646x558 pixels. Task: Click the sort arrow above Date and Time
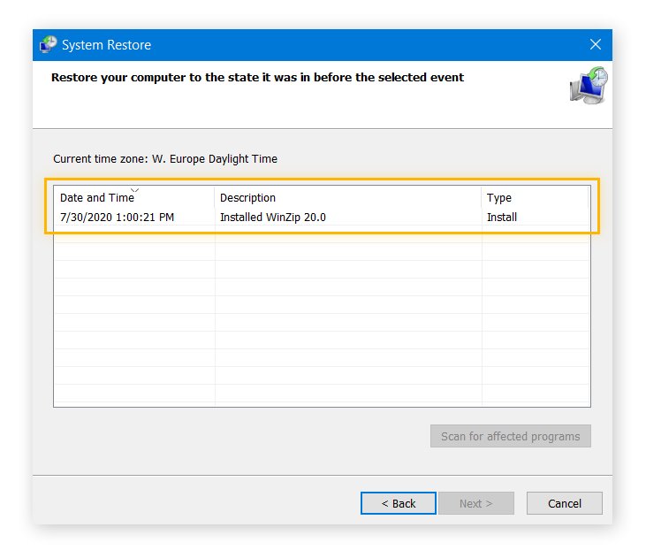click(134, 189)
